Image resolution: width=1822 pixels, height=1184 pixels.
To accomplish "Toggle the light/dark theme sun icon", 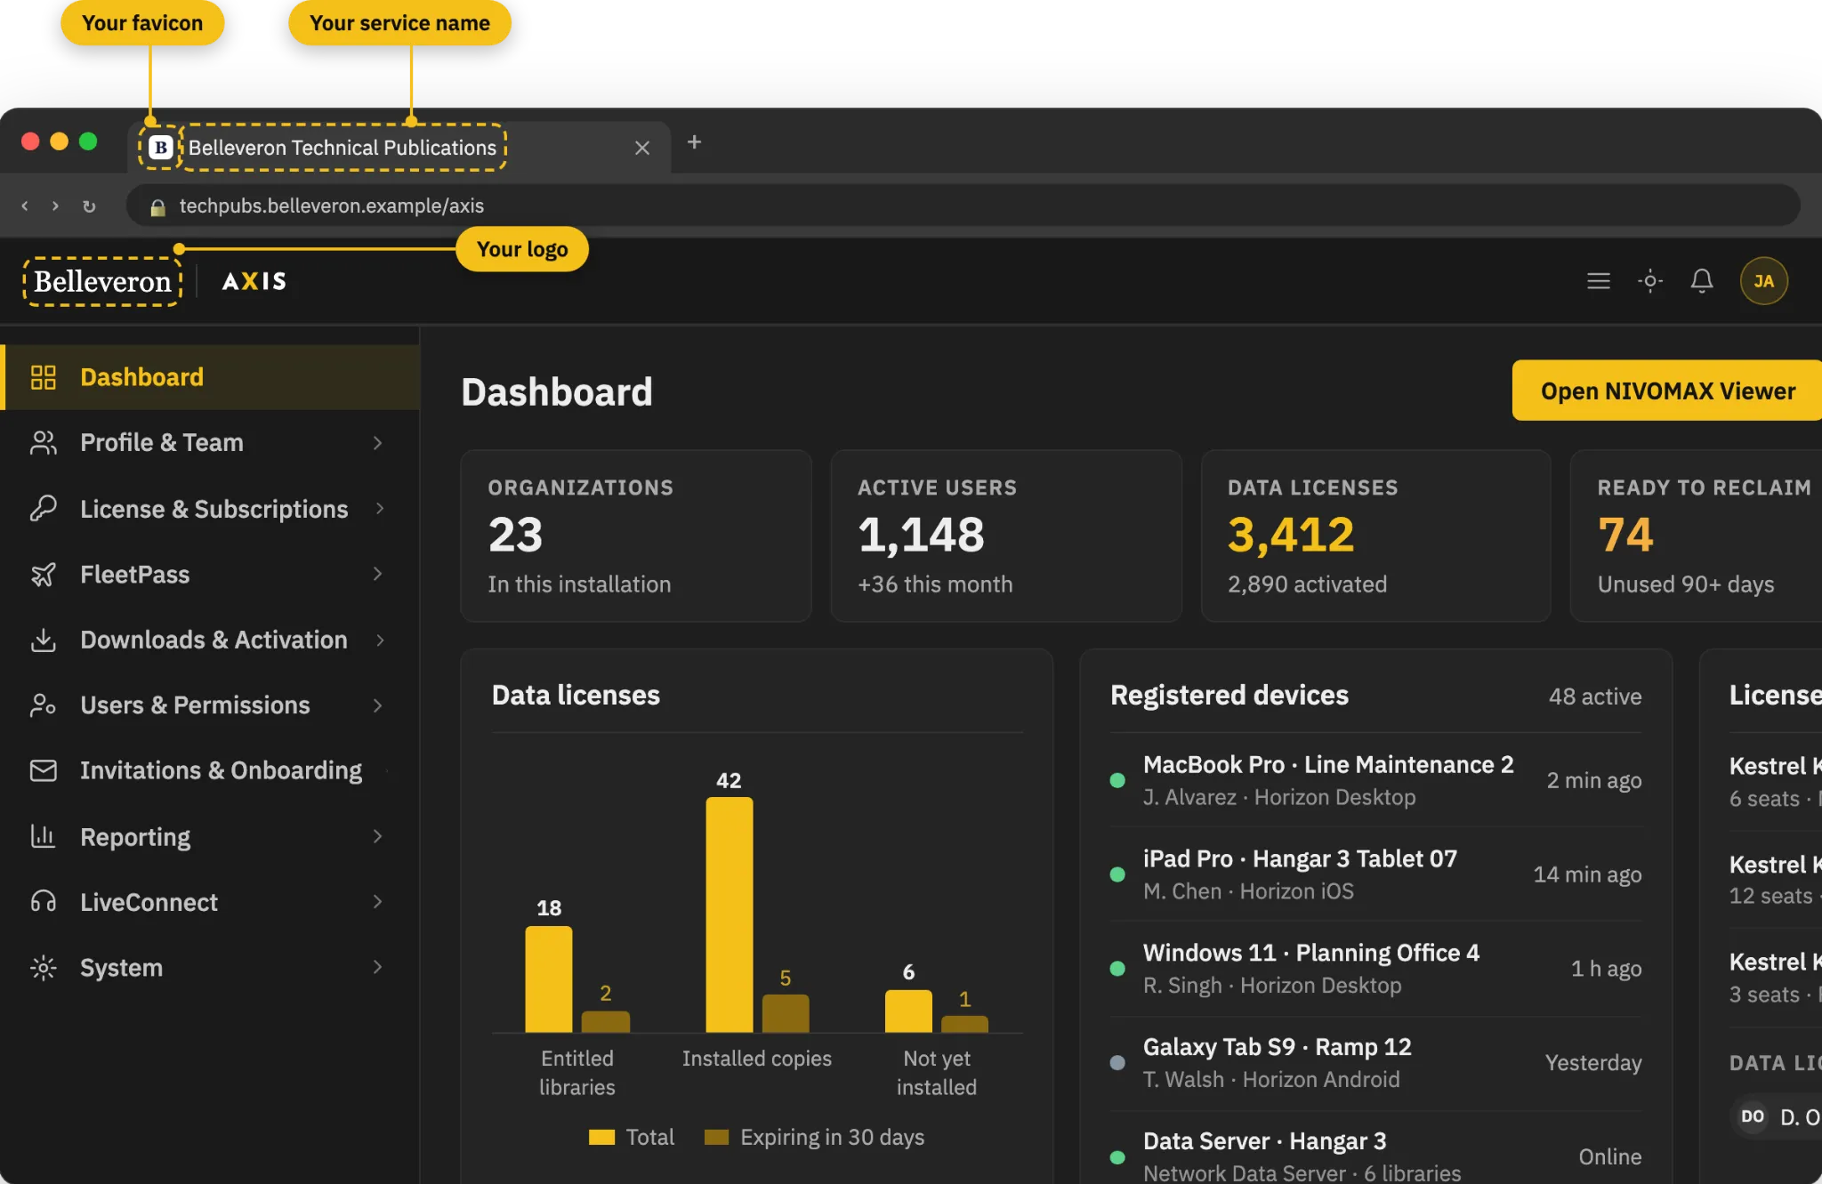I will [x=1649, y=281].
